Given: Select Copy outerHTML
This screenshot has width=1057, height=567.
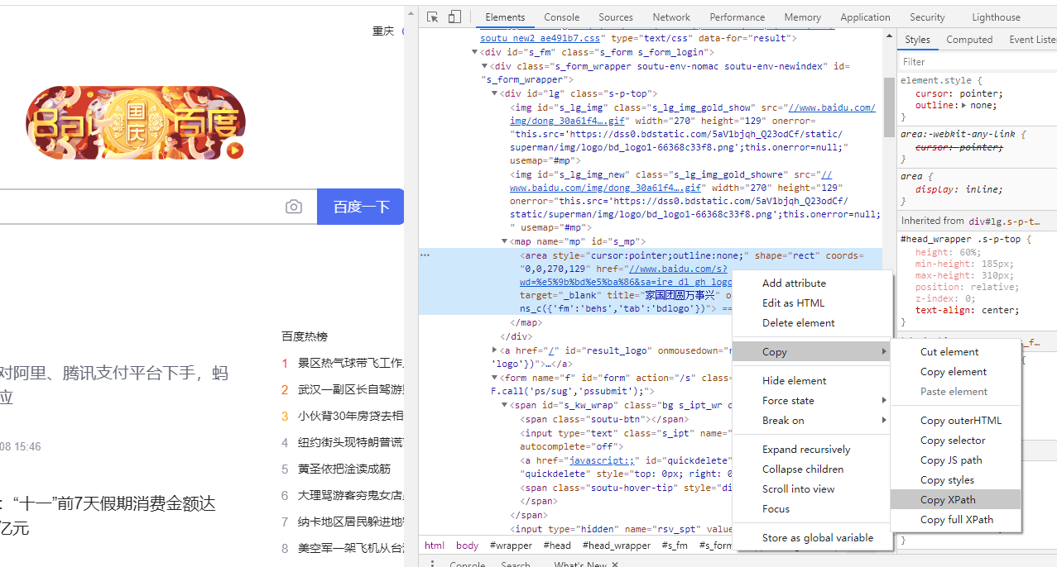Looking at the screenshot, I should click(x=956, y=421).
